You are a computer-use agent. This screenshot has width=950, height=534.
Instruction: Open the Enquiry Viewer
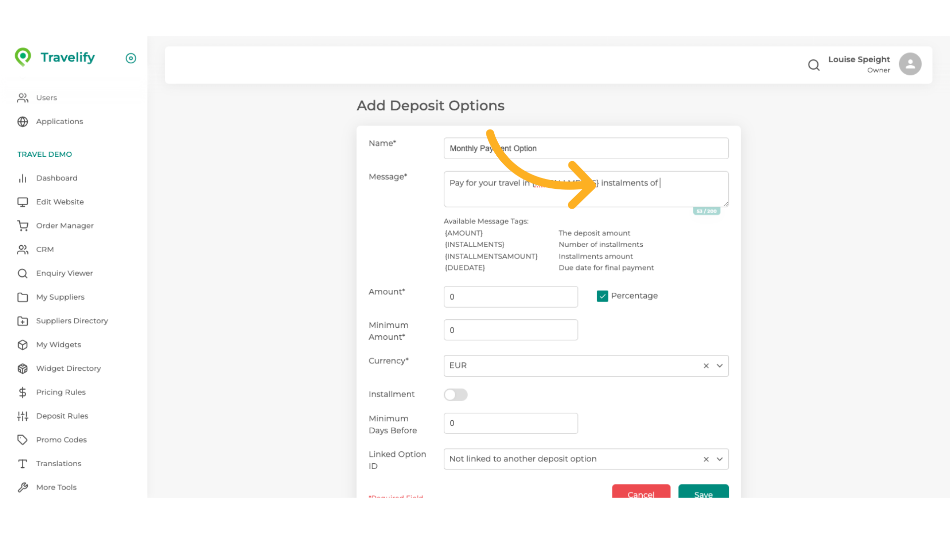[64, 273]
